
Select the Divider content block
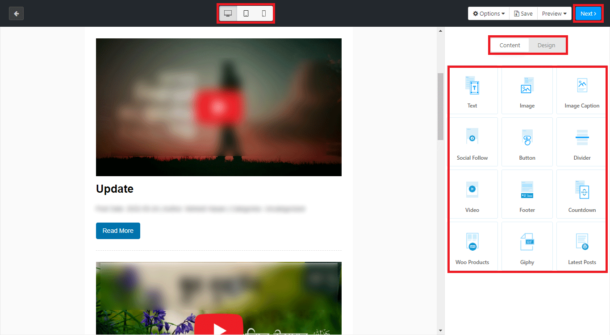coord(581,142)
